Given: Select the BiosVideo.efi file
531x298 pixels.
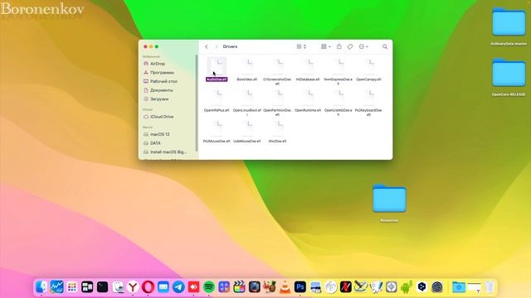Looking at the screenshot, I should click(247, 70).
